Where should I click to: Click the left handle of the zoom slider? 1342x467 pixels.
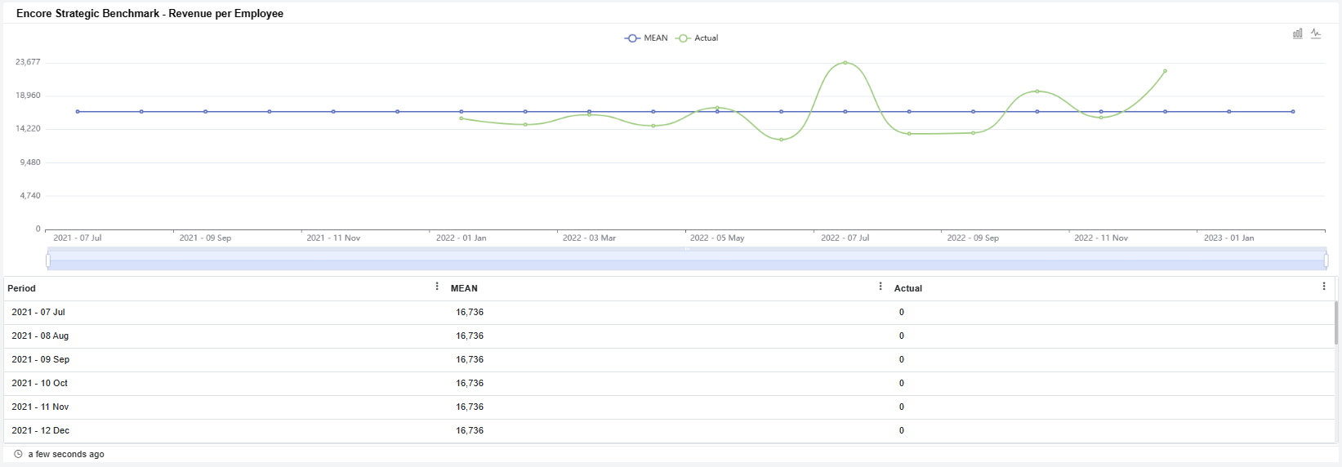(x=48, y=260)
